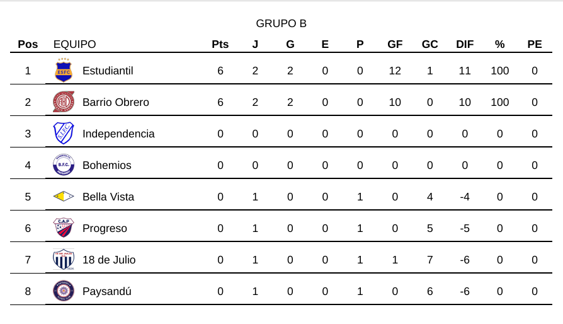Viewport: 563px width, 324px height.
Task: Click the Barrio Obrero club badge
Action: click(64, 101)
